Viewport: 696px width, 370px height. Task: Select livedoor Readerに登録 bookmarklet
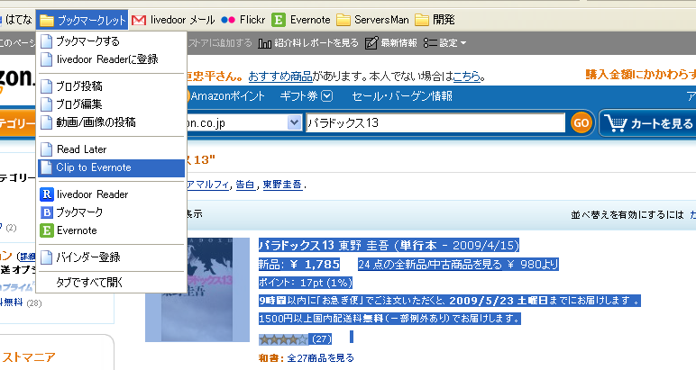pos(111,59)
